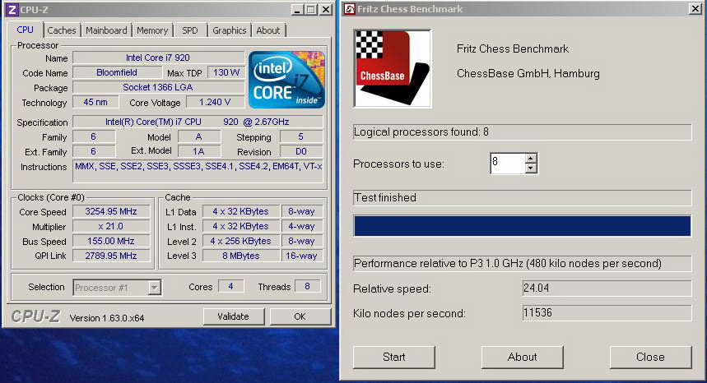Click the Validate button
Image resolution: width=707 pixels, height=383 pixels.
(233, 317)
